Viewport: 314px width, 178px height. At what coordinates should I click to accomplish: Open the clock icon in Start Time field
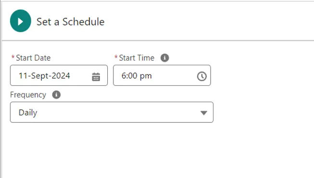201,76
